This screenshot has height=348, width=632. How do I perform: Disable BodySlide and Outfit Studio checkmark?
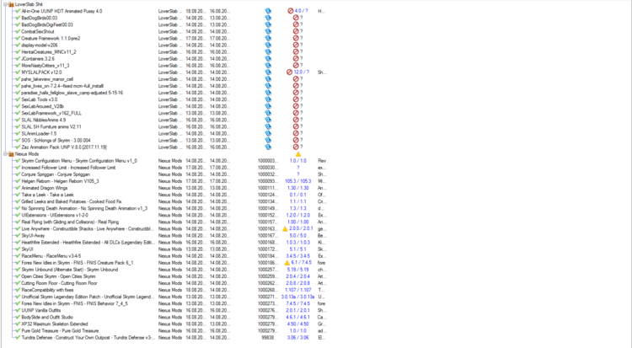(x=18, y=318)
